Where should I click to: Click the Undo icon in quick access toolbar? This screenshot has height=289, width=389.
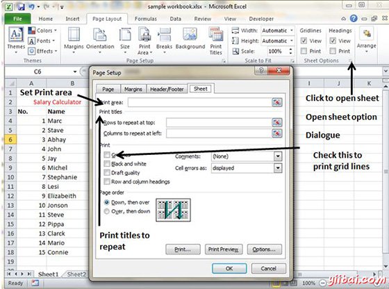click(31, 6)
